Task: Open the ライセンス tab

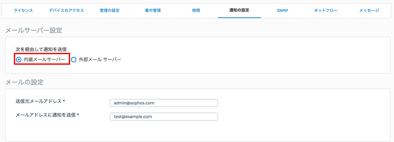Action: click(23, 11)
